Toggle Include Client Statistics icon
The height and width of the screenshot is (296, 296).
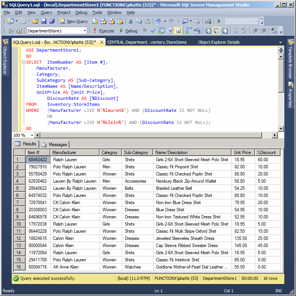pyautogui.click(x=197, y=31)
